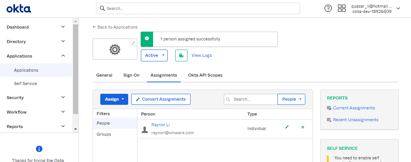Open the View Logs link

tap(202, 55)
